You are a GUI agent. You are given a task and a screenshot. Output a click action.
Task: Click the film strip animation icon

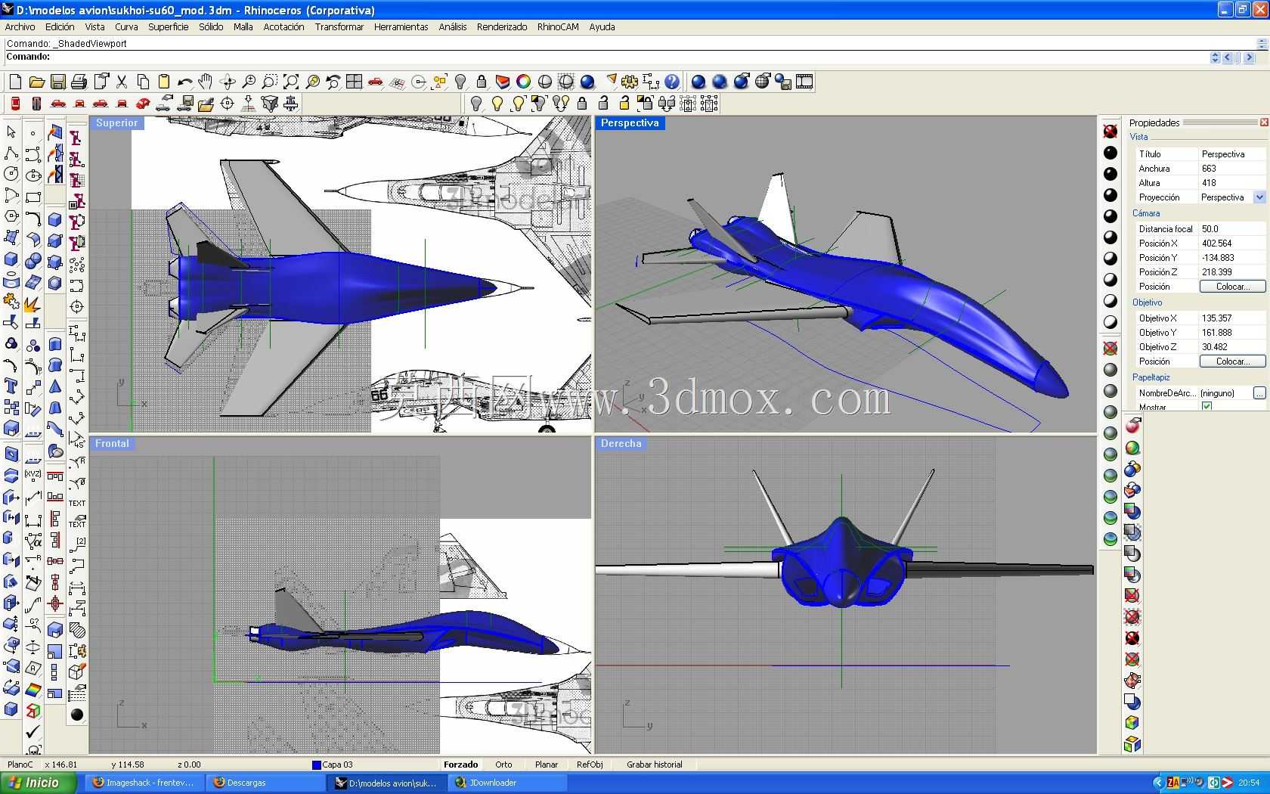coord(804,82)
